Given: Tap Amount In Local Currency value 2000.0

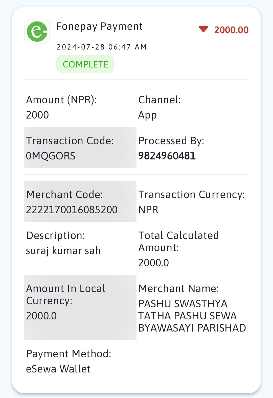Looking at the screenshot, I should pos(41,316).
